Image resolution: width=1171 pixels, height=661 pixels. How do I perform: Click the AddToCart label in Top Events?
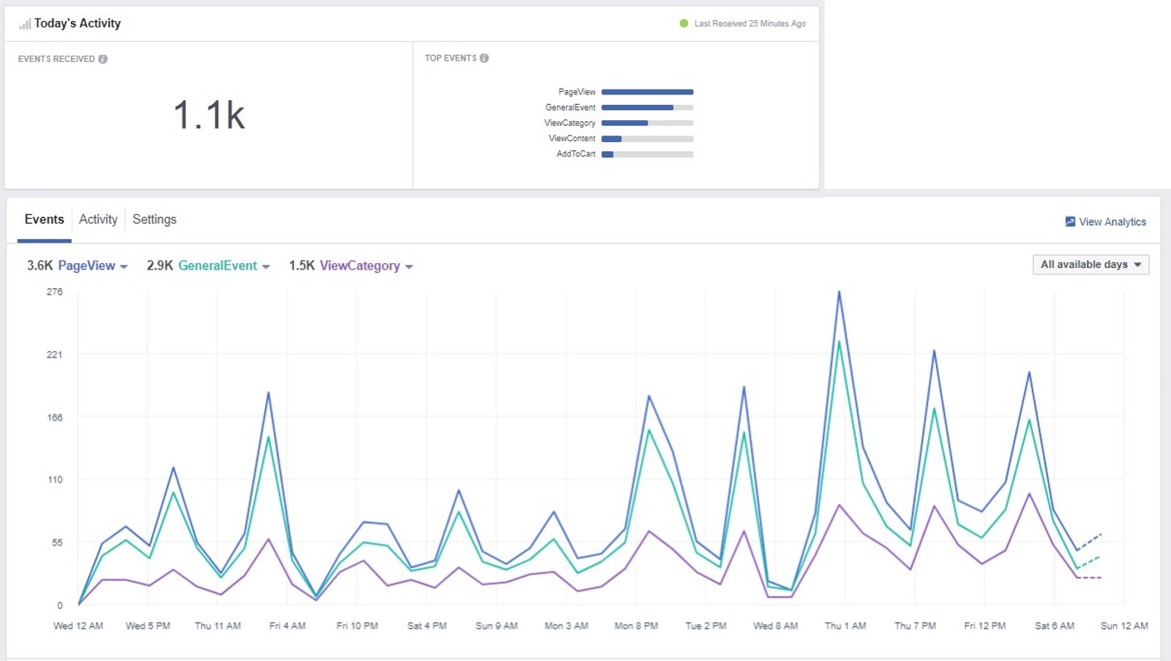pos(576,154)
